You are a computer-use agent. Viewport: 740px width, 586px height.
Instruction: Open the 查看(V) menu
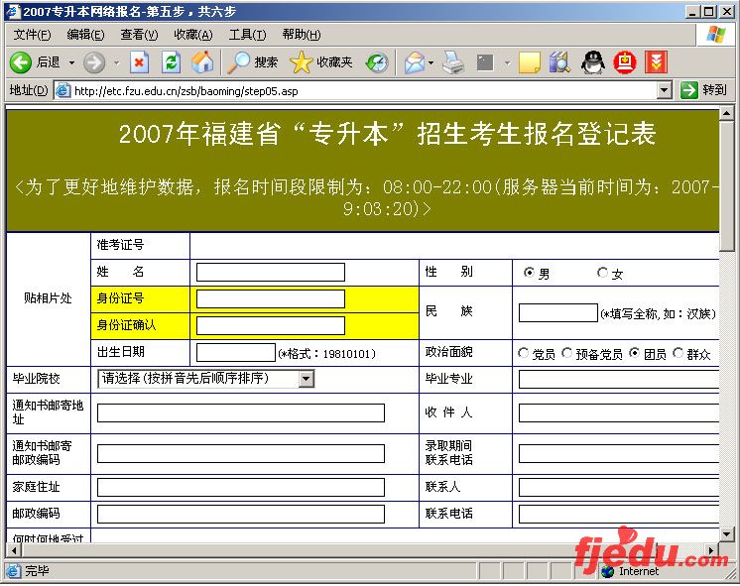(139, 35)
